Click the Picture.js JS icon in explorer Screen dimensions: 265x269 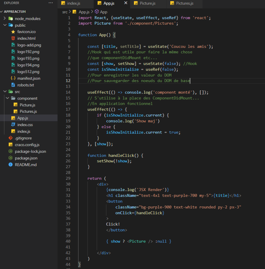(x=16, y=105)
